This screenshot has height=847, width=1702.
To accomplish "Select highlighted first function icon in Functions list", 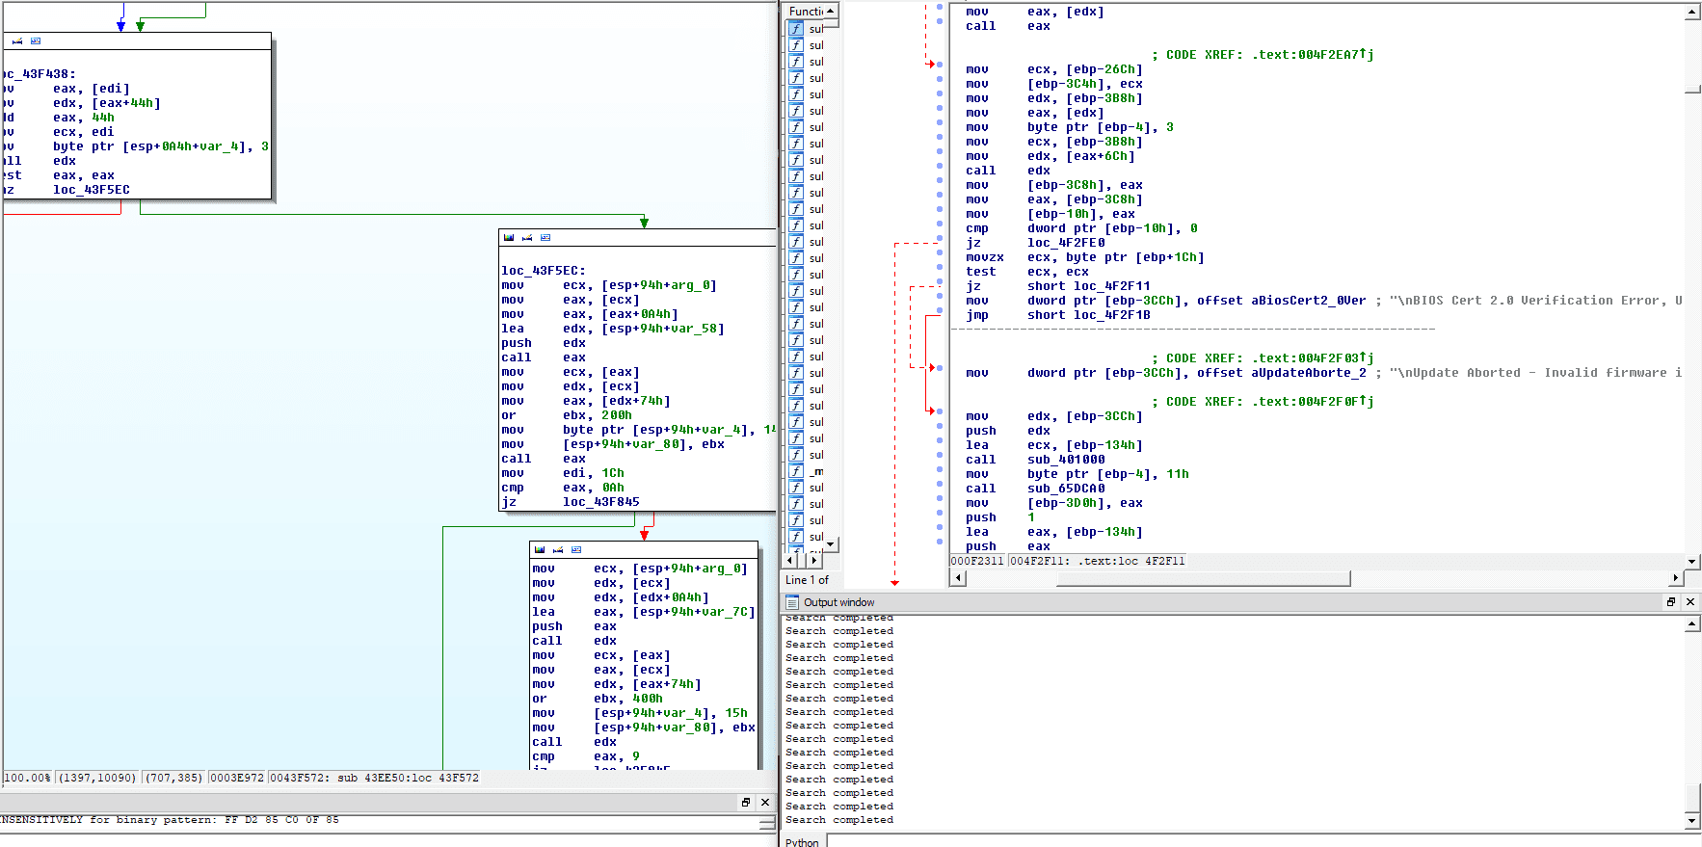I will coord(796,29).
